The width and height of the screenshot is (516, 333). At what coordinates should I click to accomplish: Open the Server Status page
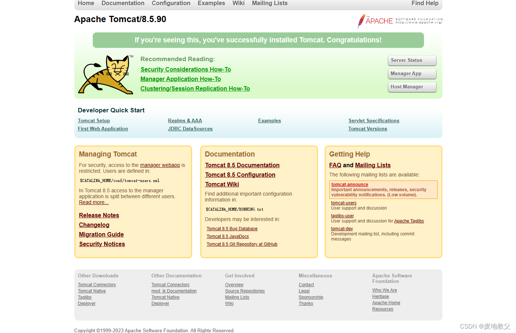click(412, 60)
